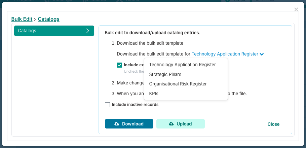
Task: Click the Close link at bottom right
Action: click(x=273, y=124)
